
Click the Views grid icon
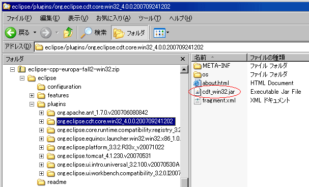click(x=159, y=33)
